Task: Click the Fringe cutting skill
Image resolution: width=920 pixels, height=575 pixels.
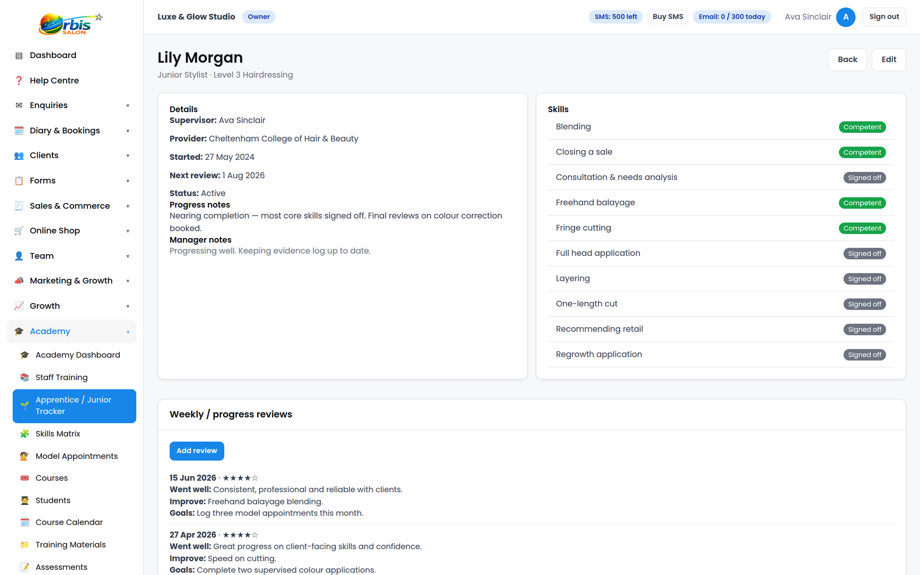Action: 721,228
